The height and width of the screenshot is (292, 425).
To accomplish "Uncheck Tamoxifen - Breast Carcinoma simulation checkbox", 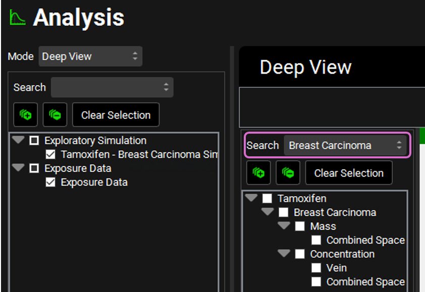I will click(50, 154).
